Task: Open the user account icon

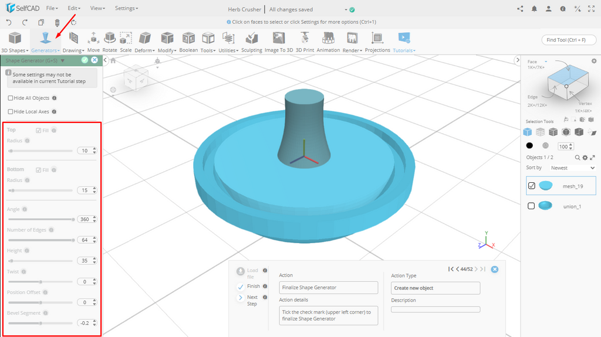Action: [x=549, y=9]
